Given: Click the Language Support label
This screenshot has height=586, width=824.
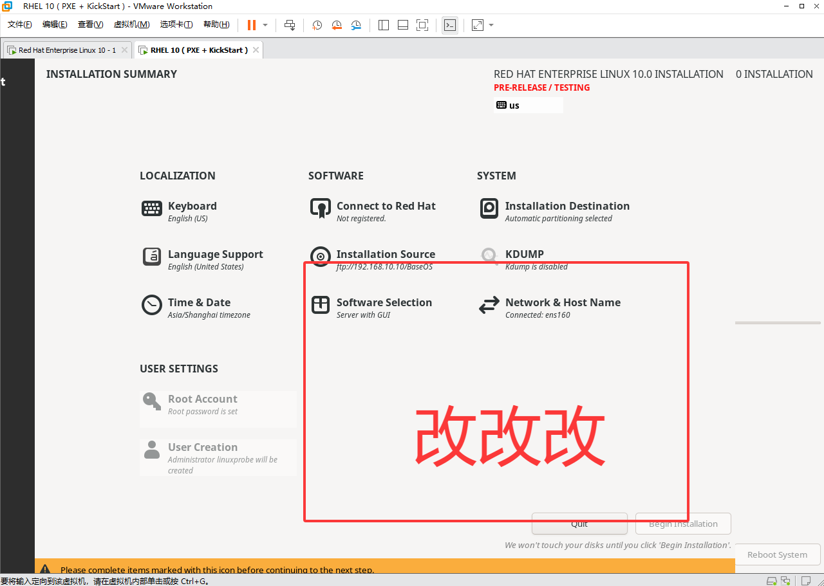Looking at the screenshot, I should [x=216, y=254].
